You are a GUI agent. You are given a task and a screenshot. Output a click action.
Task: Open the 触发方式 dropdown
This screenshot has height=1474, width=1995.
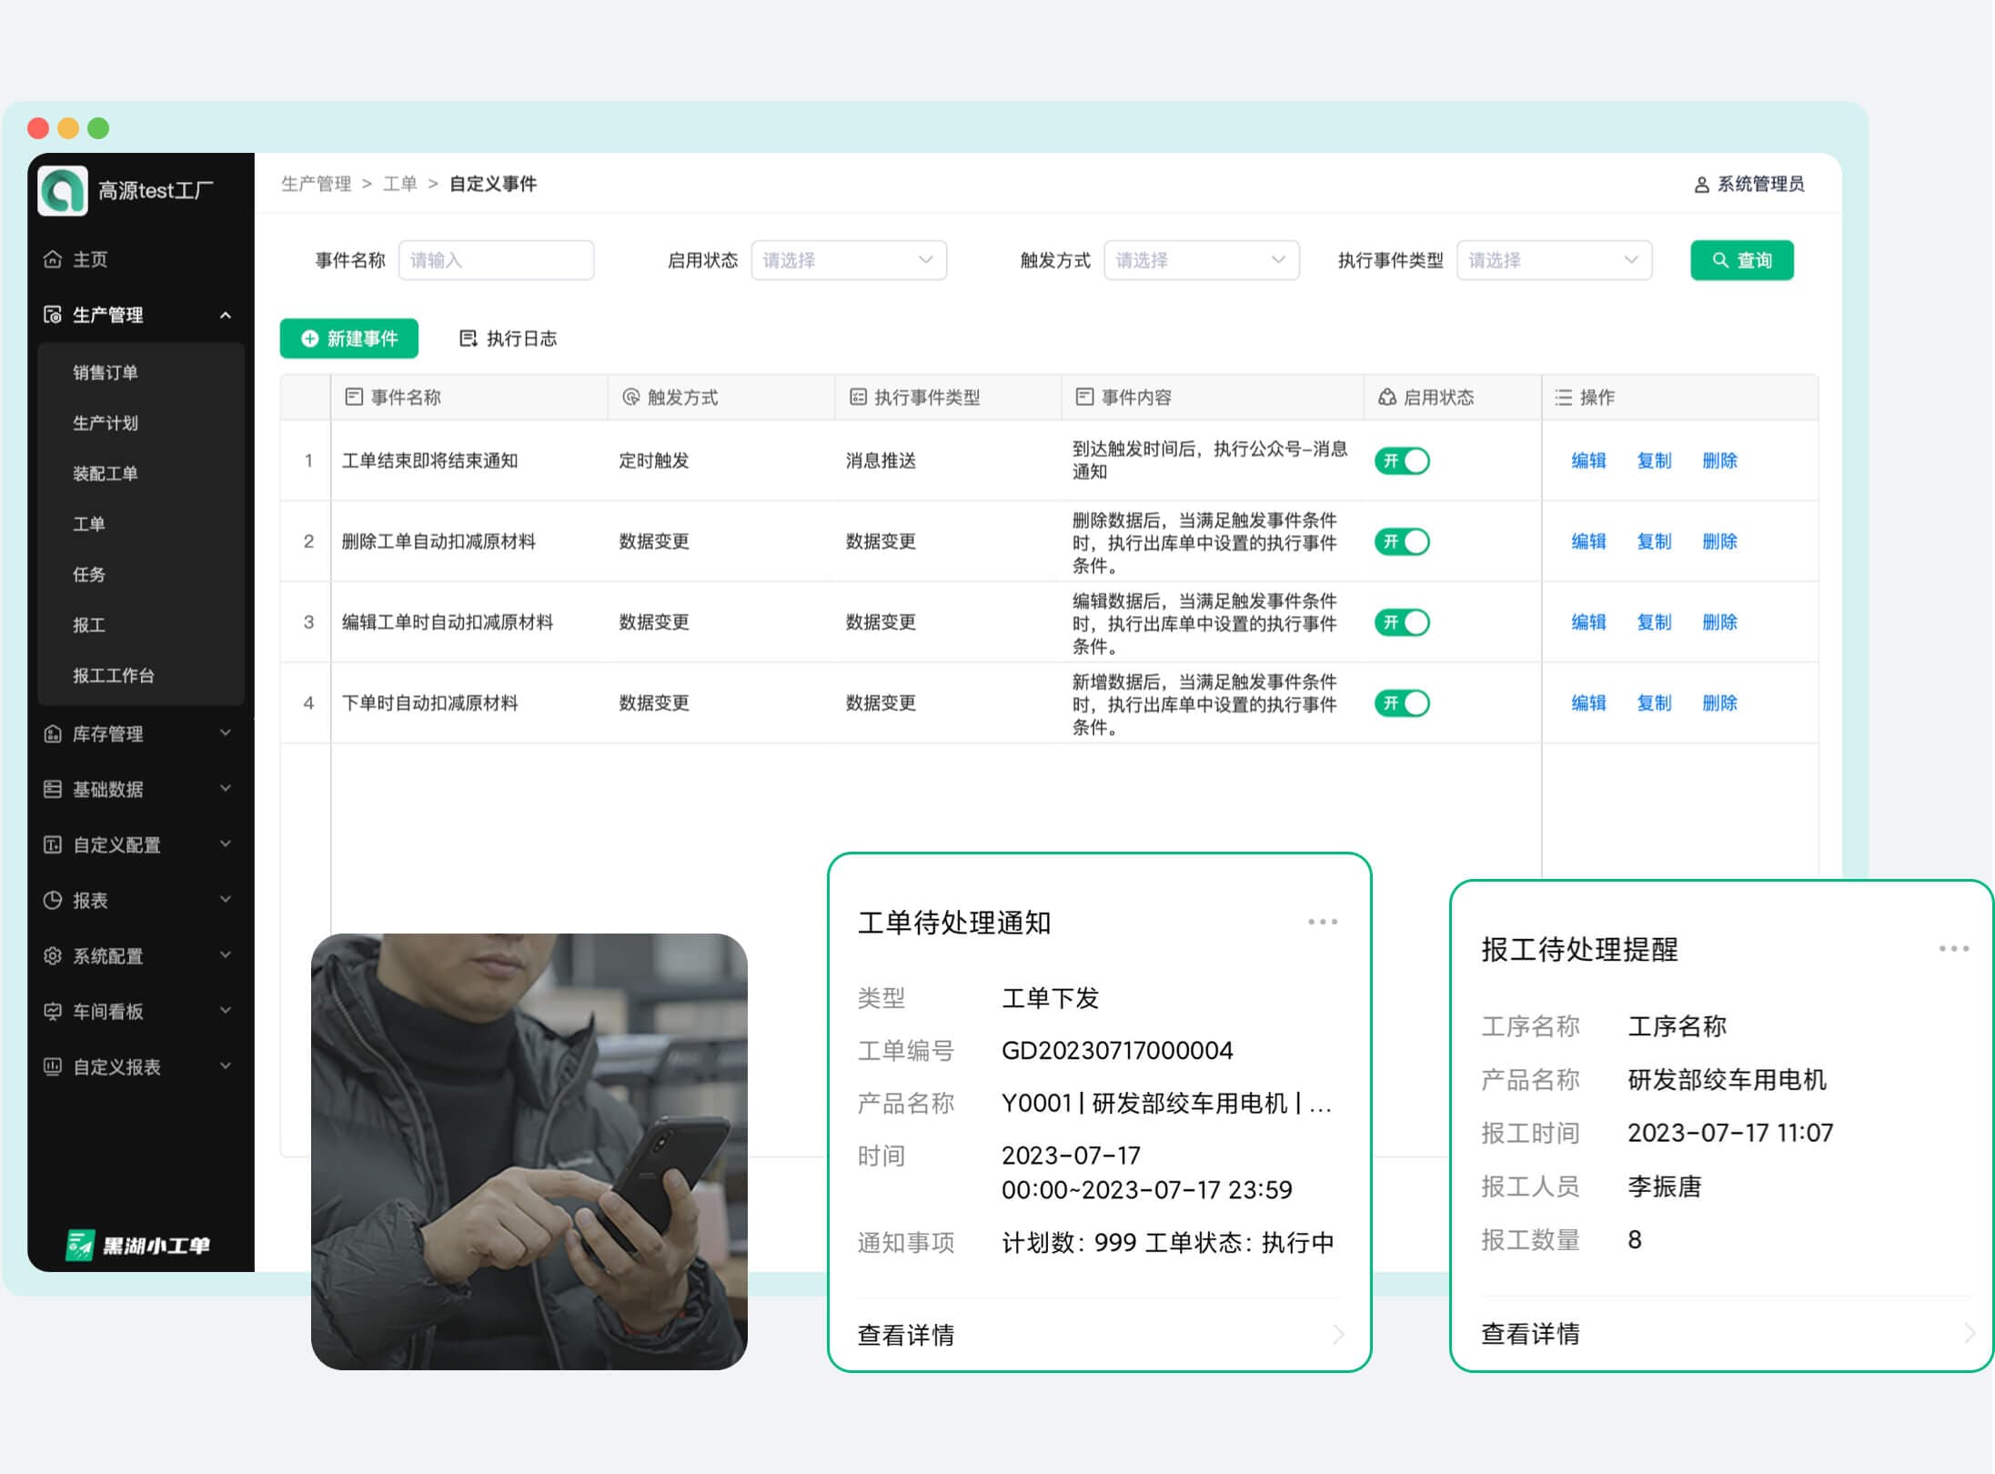1201,260
